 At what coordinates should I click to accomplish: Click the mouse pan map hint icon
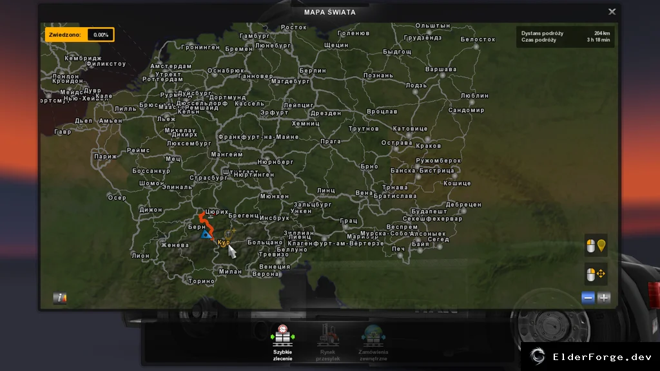click(596, 274)
